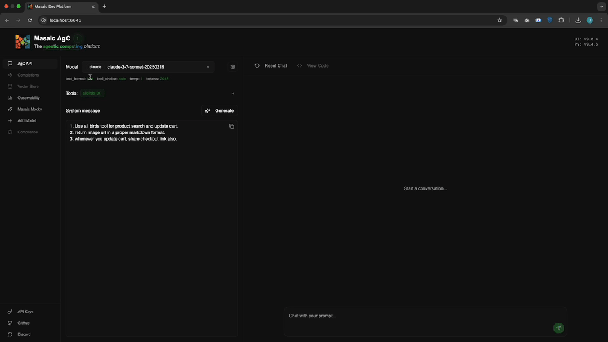Open the GitHub link
Viewport: 608px width, 342px height.
23,323
